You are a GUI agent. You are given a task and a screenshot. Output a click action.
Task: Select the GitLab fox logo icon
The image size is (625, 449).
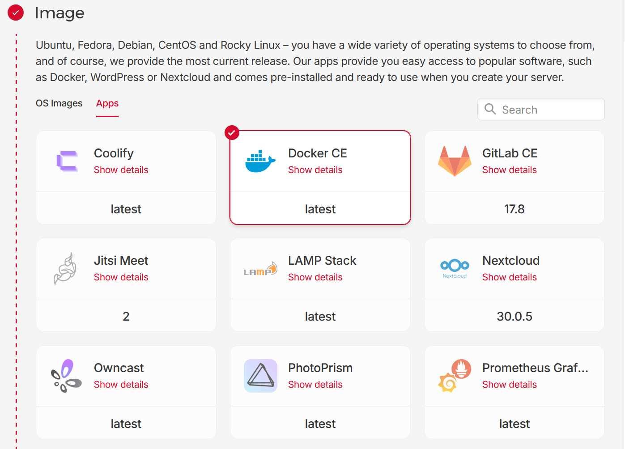click(455, 161)
